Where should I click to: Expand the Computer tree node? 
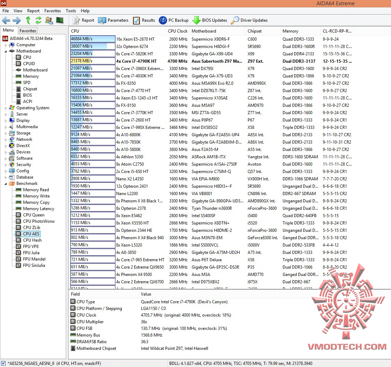6,45
